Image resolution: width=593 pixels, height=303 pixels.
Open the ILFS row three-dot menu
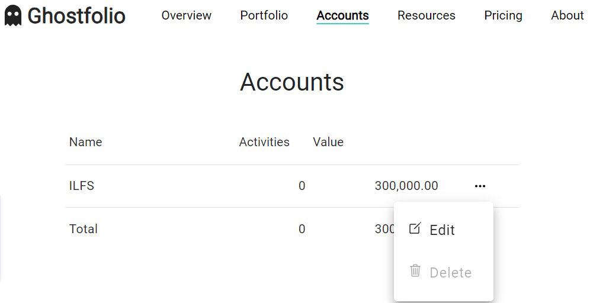(480, 186)
